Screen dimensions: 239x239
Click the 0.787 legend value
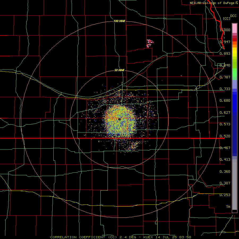click(225, 77)
